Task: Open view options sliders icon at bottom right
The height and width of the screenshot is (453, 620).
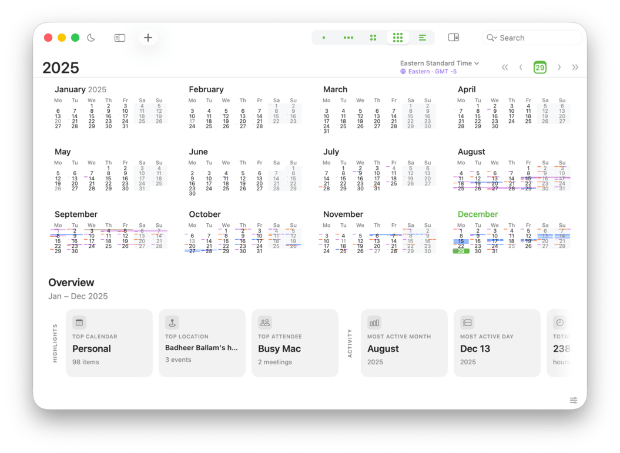Action: (x=573, y=400)
